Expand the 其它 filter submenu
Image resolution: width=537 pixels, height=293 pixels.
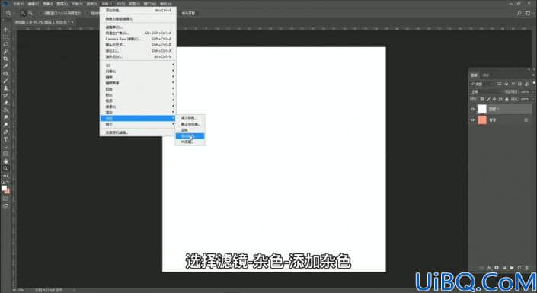pyautogui.click(x=138, y=124)
